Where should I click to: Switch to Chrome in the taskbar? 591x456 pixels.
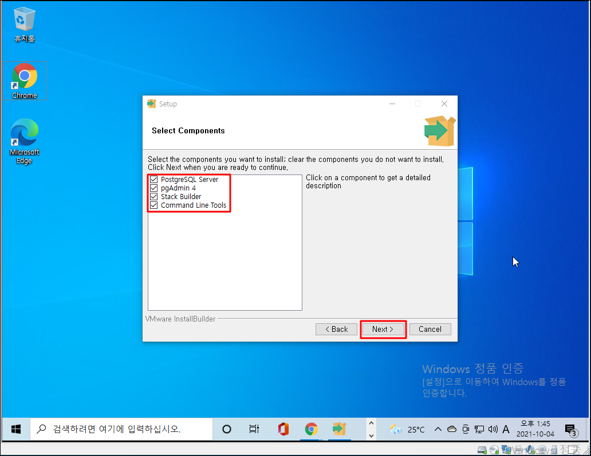(312, 429)
